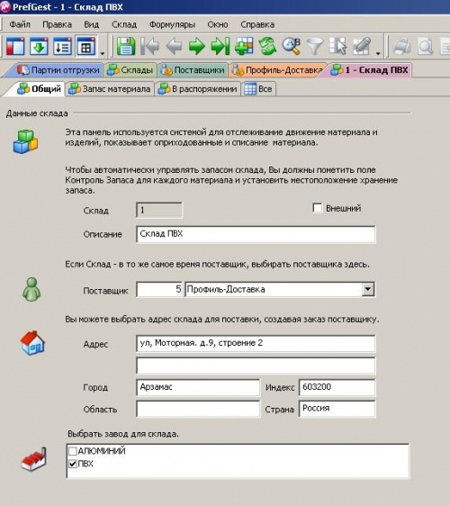Click the add new record plus icon

point(244,46)
